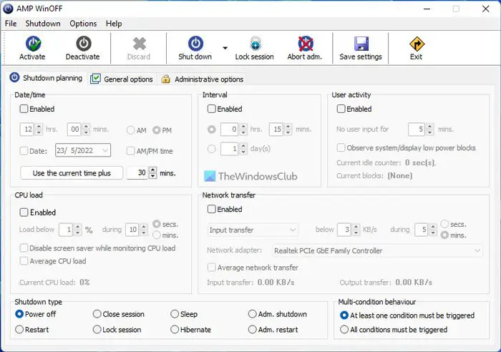Check Observe system/display low power blocks

pyautogui.click(x=341, y=147)
